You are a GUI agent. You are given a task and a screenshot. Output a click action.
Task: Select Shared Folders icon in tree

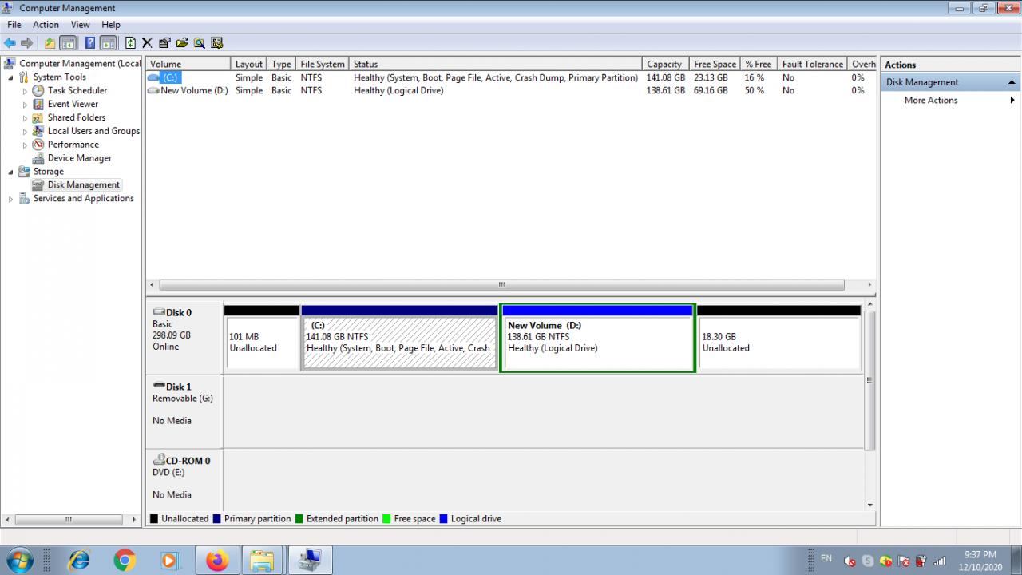[38, 118]
